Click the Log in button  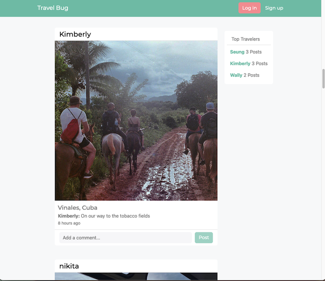tap(249, 8)
